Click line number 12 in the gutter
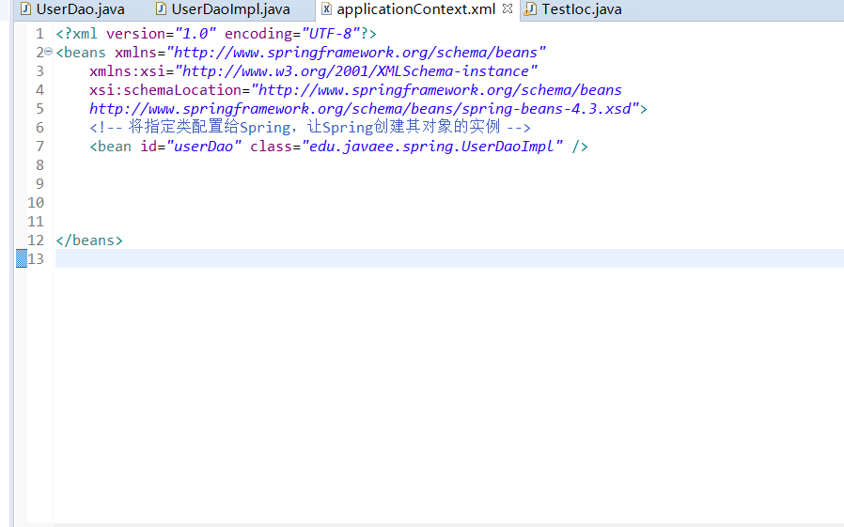844x527 pixels. pos(36,240)
